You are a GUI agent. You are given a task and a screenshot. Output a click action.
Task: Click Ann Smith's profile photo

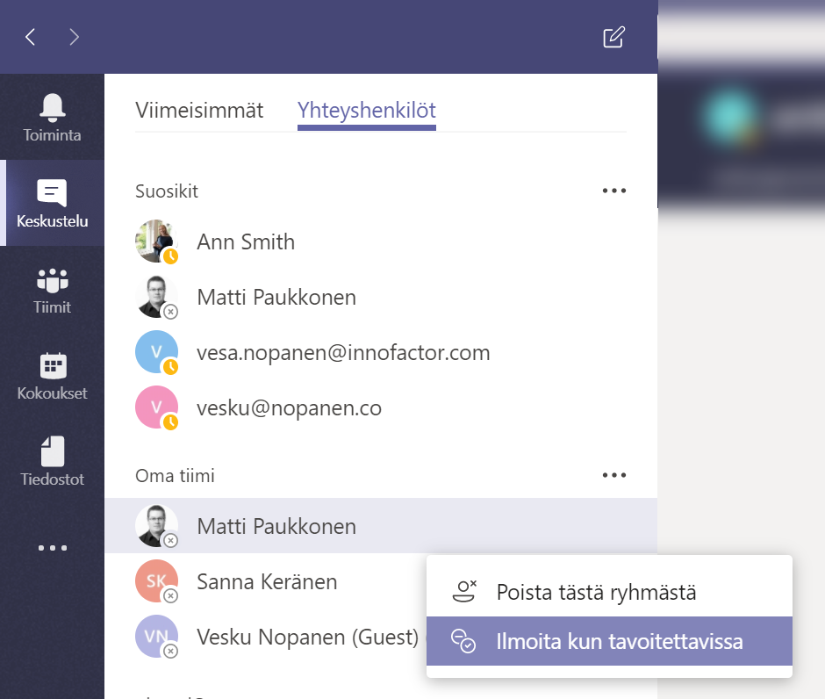pyautogui.click(x=156, y=241)
